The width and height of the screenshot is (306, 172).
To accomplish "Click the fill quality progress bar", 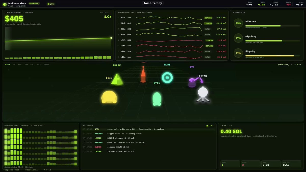I will click(273, 56).
